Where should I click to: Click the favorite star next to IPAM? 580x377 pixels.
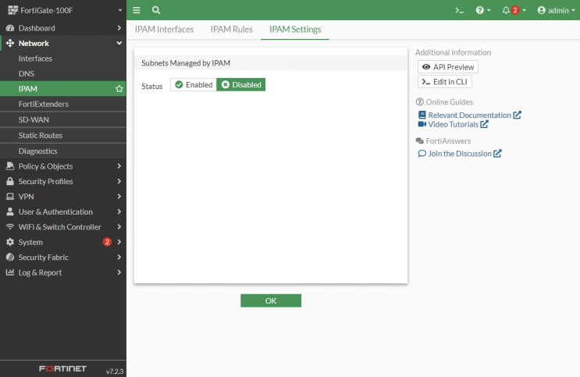click(x=119, y=89)
